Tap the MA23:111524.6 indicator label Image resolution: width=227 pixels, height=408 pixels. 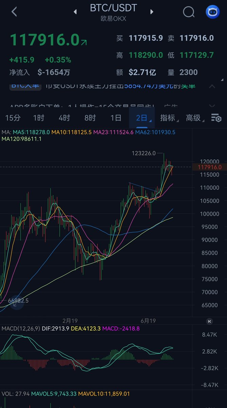113,132
